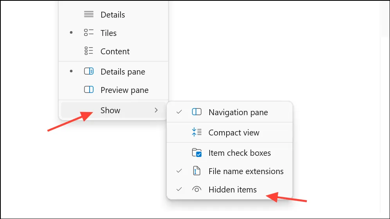The image size is (390, 219).
Task: Click the Details pane icon
Action: (x=89, y=71)
